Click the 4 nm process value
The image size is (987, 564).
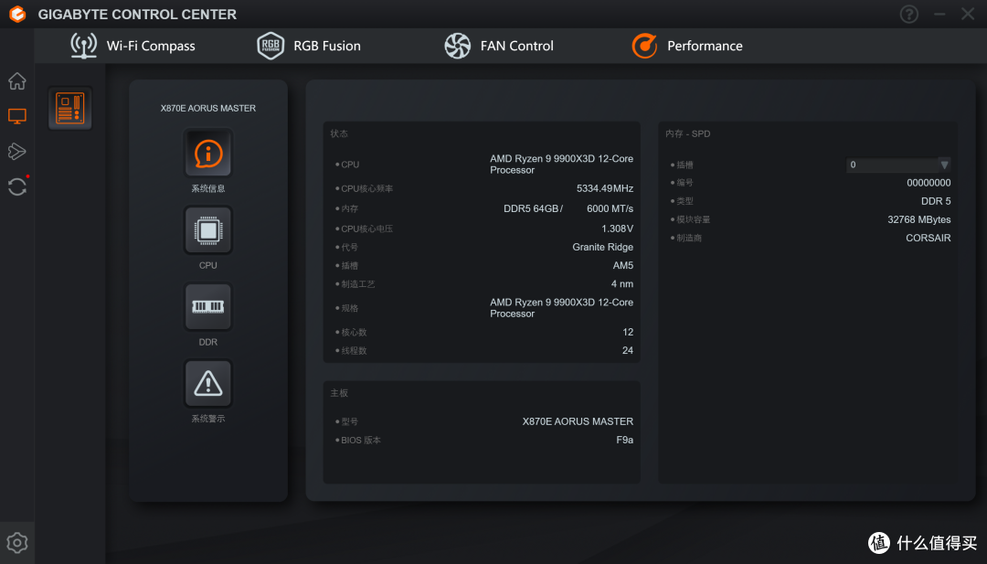coord(622,284)
